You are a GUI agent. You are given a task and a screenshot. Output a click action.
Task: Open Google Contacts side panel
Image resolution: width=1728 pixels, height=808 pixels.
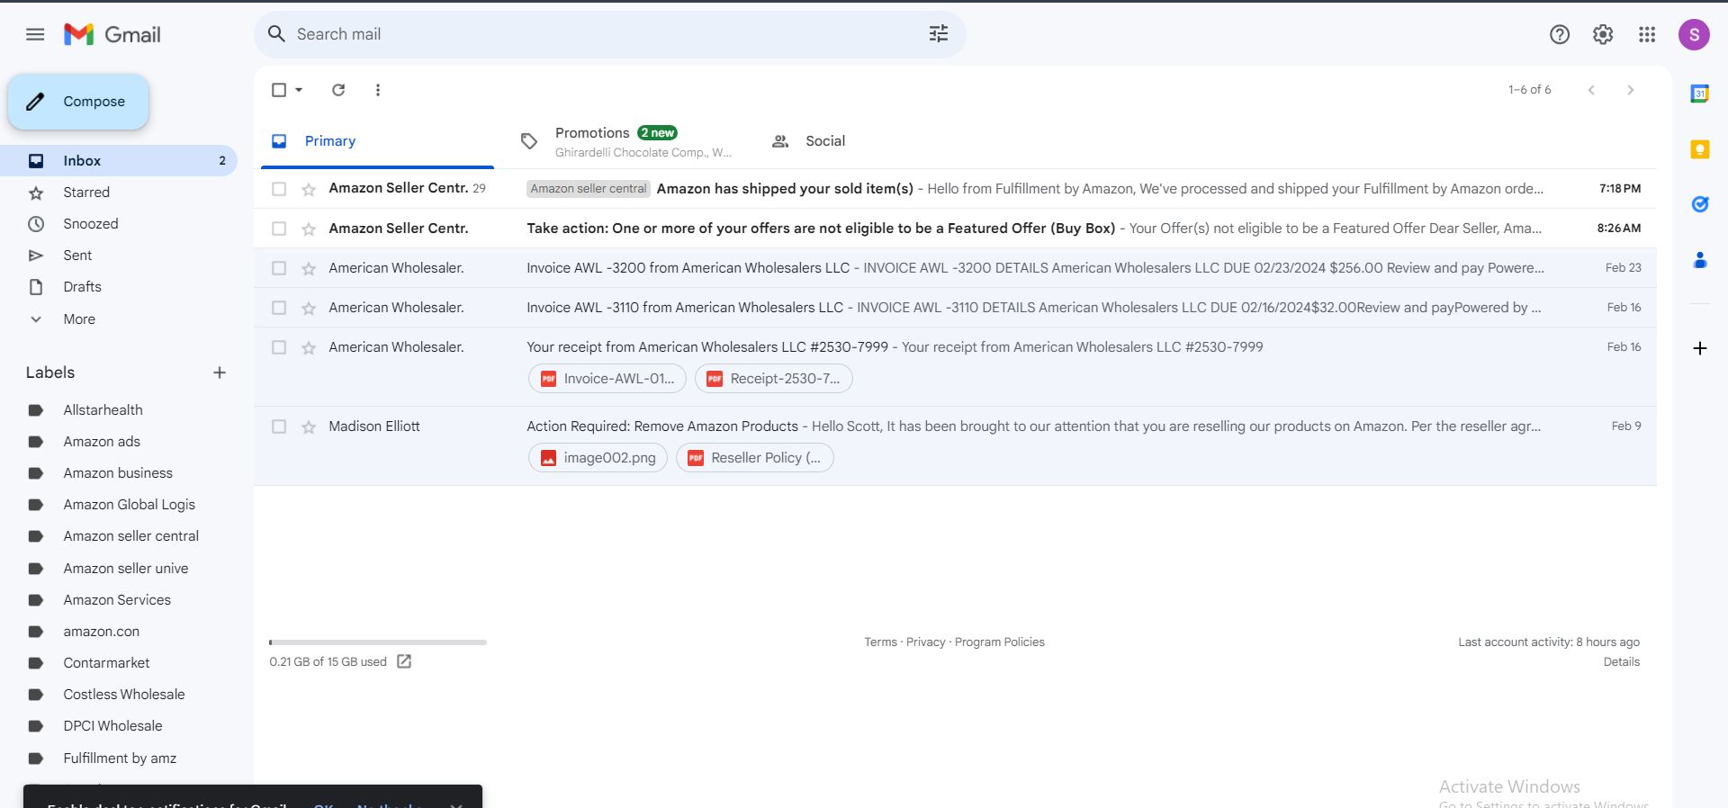(1700, 260)
